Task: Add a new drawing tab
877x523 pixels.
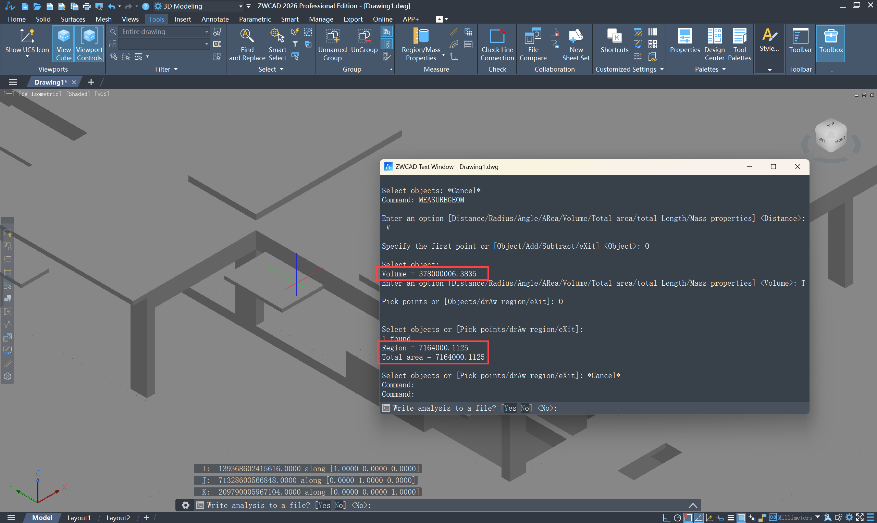Action: pos(91,82)
